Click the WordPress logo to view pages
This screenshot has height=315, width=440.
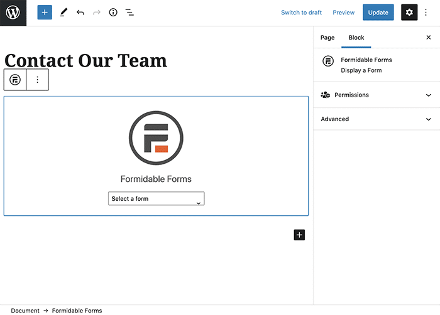[13, 13]
